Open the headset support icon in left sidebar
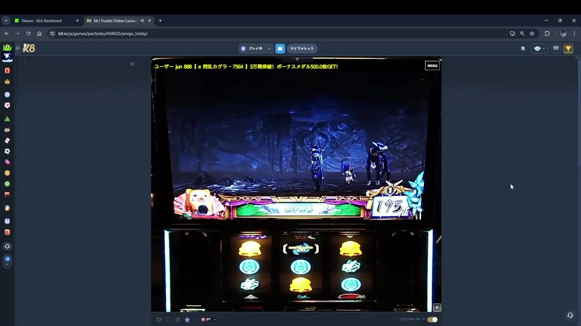Image resolution: width=581 pixels, height=326 pixels. coord(7,246)
